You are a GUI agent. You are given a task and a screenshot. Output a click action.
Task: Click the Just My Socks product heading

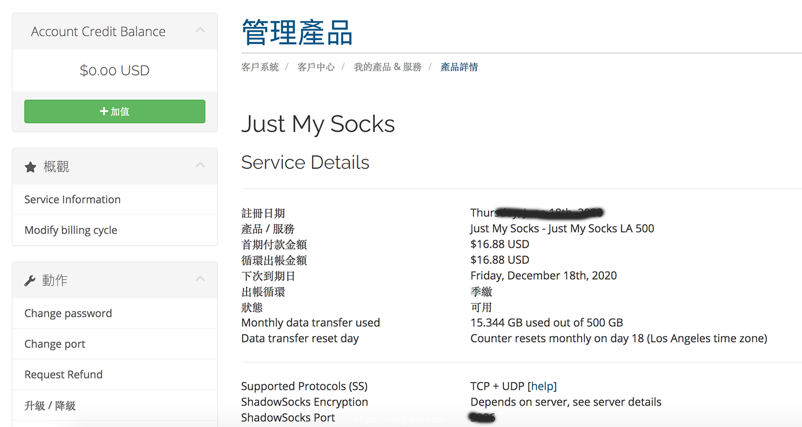(x=318, y=124)
